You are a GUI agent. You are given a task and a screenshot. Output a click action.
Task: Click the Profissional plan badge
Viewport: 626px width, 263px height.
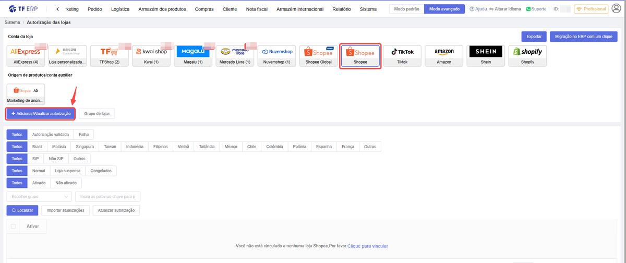[x=591, y=9]
